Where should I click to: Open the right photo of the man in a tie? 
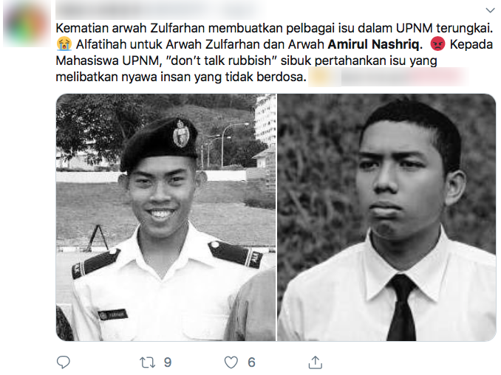386,217
